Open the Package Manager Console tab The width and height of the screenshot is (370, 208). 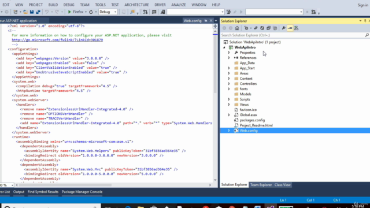(x=82, y=192)
